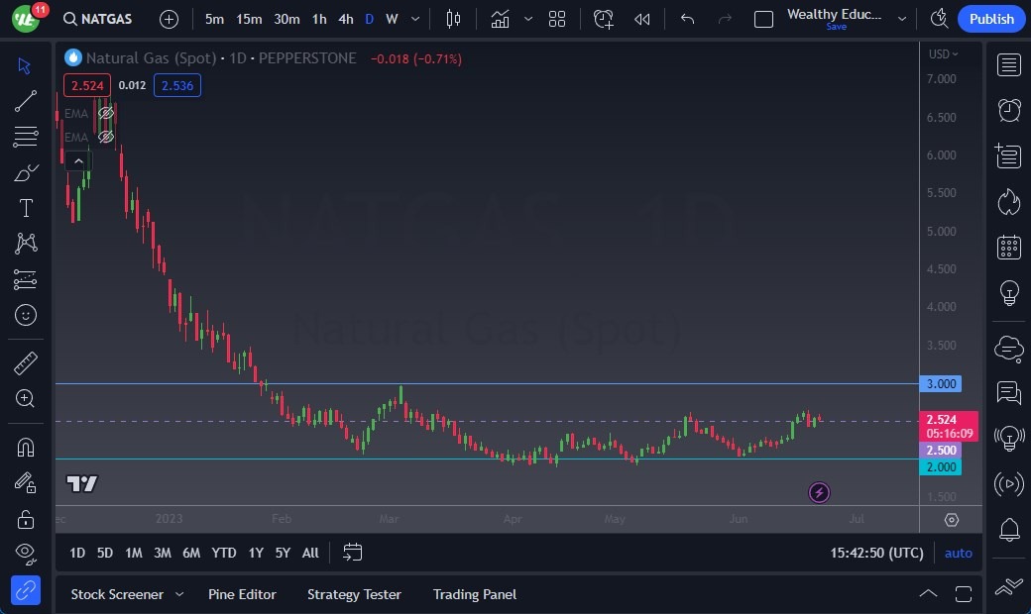
Task: Select the brush drawing tool
Action: click(25, 172)
